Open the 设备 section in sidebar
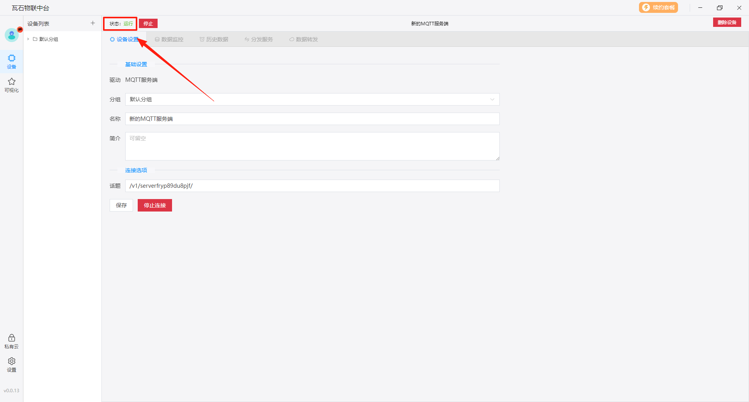Image resolution: width=749 pixels, height=402 pixels. [x=12, y=61]
